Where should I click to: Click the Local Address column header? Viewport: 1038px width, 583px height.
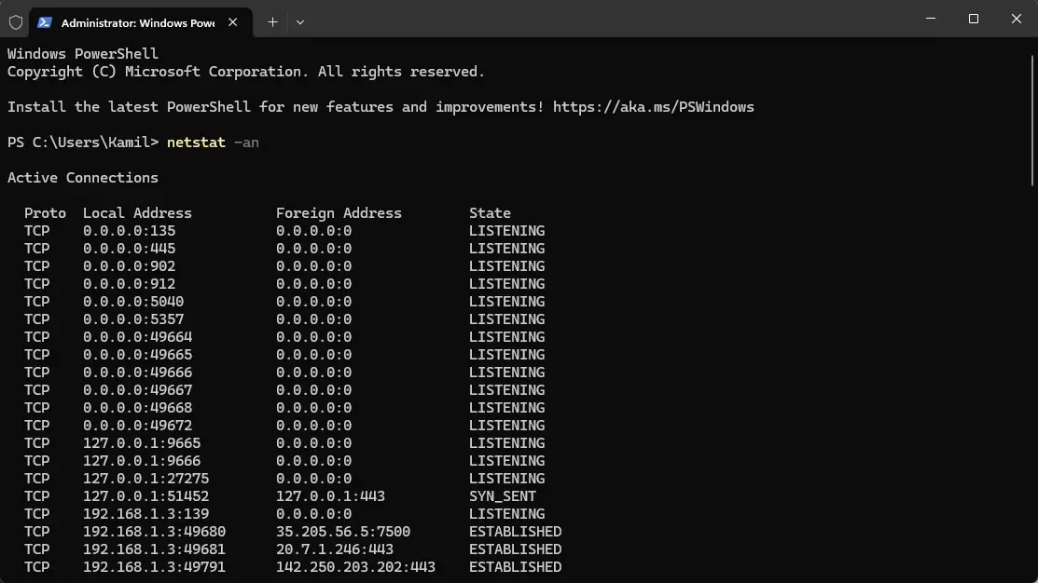click(x=137, y=213)
